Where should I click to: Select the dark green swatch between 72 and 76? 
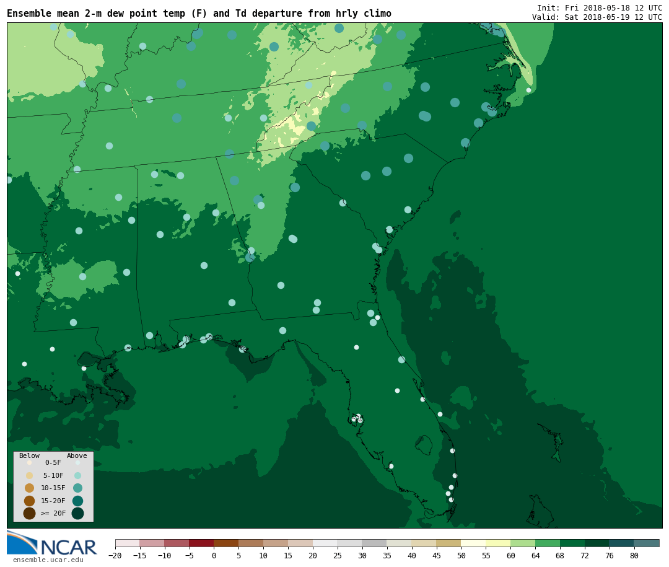pyautogui.click(x=597, y=543)
